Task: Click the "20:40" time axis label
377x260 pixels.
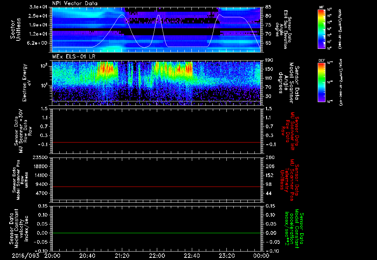Action: coord(87,256)
